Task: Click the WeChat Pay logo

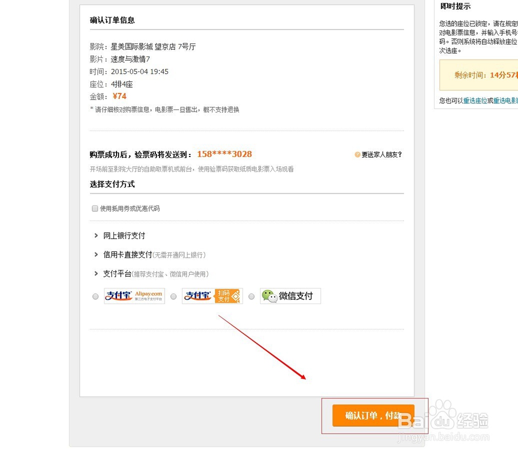Action: 290,296
